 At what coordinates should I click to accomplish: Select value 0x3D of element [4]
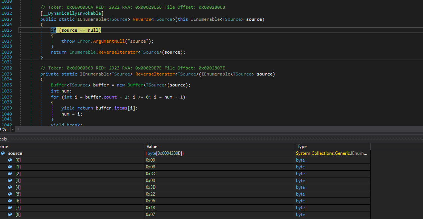[x=151, y=187]
